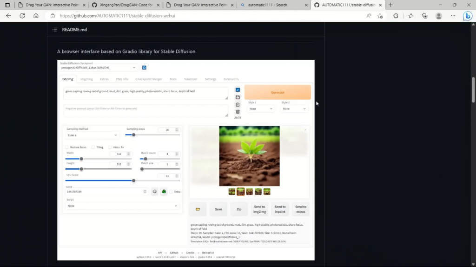Open the Script dropdown

tap(122, 206)
